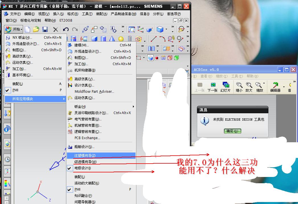Expand the 钣金(H) submenu
This screenshot has height=204, width=298.
click(101, 107)
